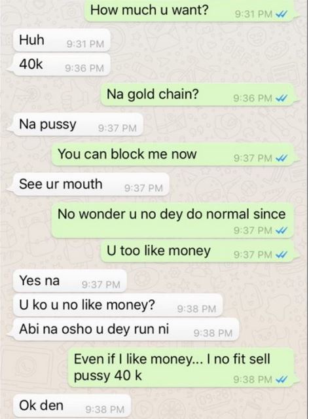Viewport: 309px width, 419px height.
Task: Click read ticks on 'No wonder u no dey' message
Action: point(281,230)
